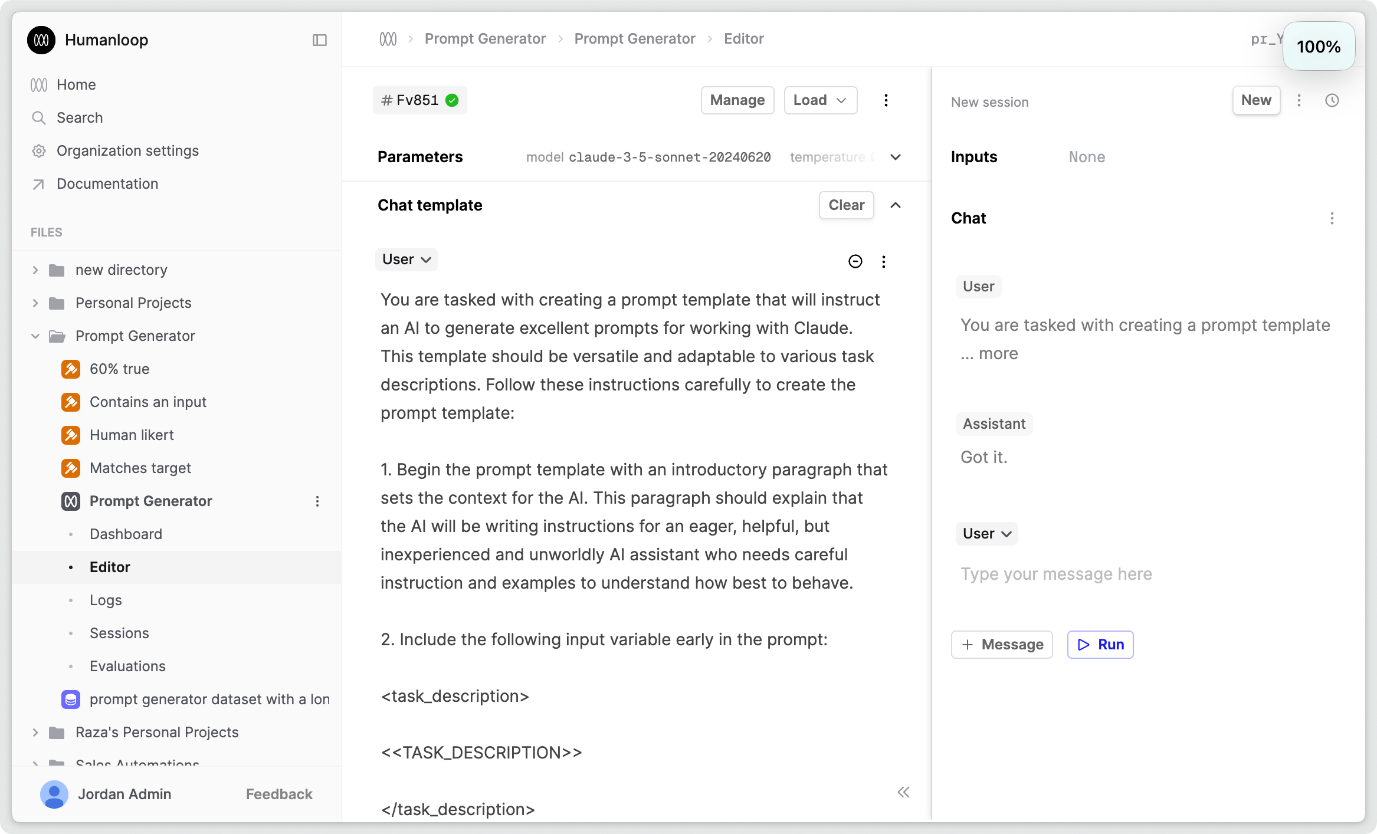Open the Documentation link

[x=107, y=184]
